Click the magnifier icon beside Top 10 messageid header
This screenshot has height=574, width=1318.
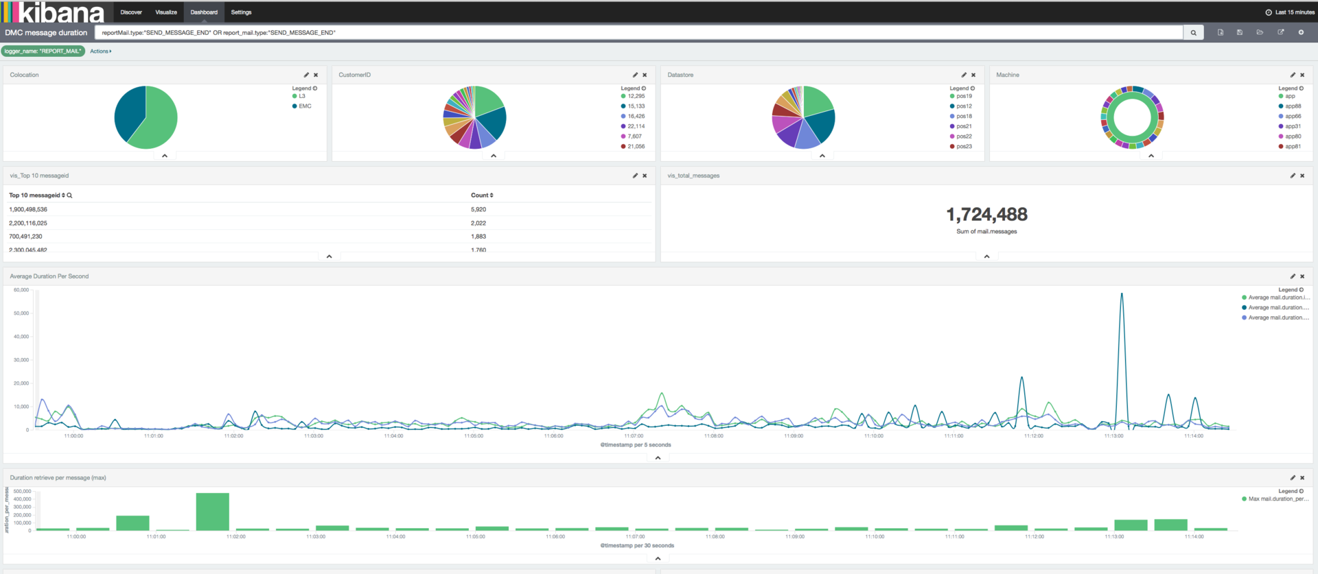click(x=69, y=195)
